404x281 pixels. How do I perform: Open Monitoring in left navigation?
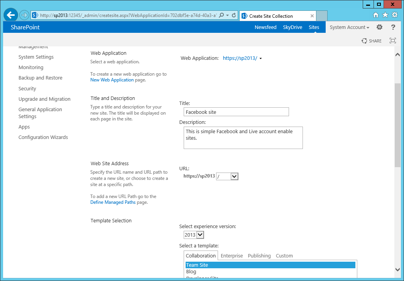31,67
